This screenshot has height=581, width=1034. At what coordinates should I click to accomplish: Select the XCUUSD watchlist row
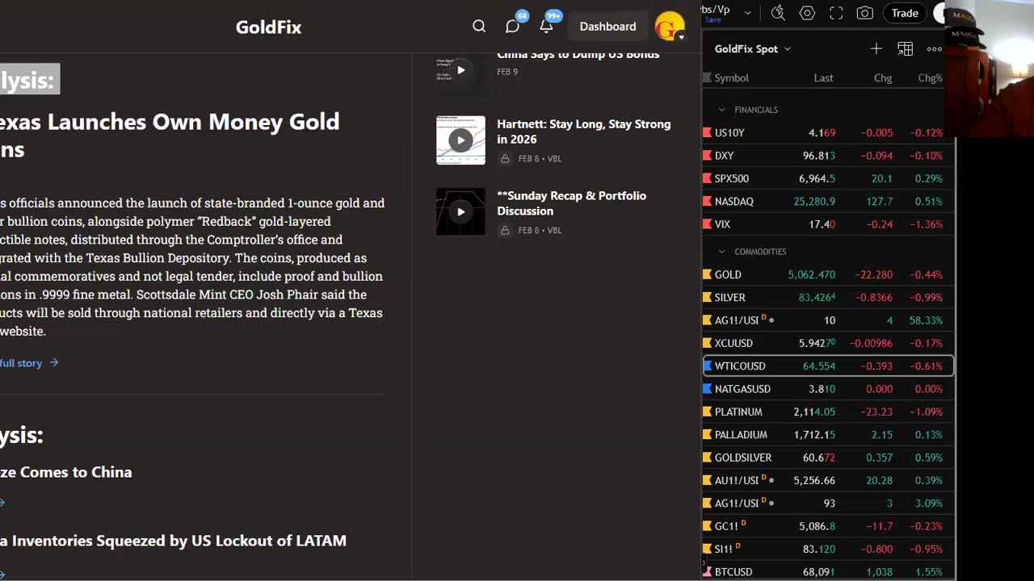click(828, 343)
